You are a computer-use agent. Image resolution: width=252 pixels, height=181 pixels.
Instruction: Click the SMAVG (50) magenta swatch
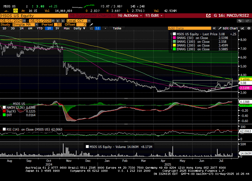coord(174,38)
